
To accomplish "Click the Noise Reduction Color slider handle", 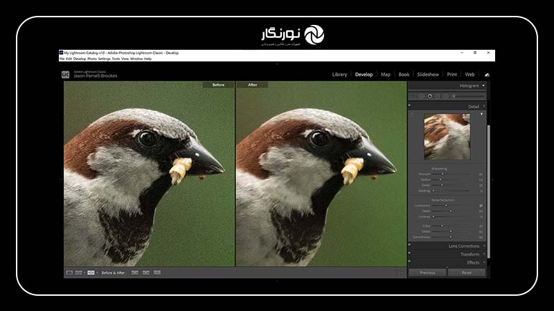I will pos(442,226).
